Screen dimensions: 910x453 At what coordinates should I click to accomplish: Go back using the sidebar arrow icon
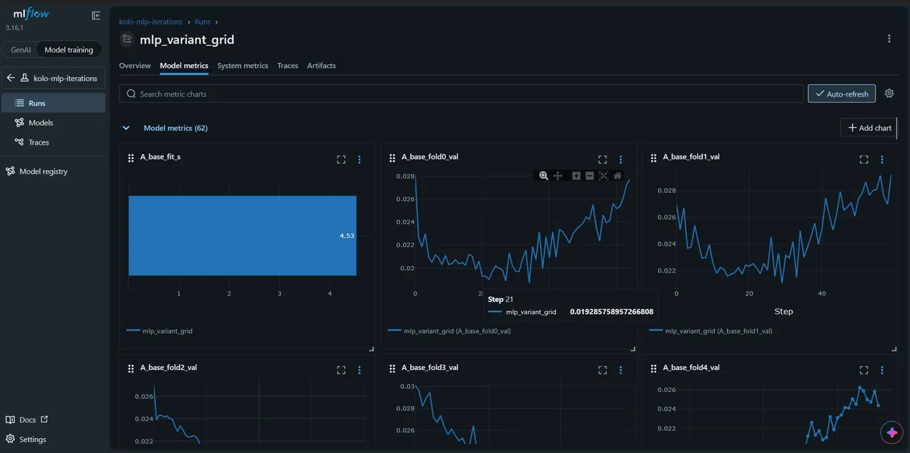(x=10, y=78)
